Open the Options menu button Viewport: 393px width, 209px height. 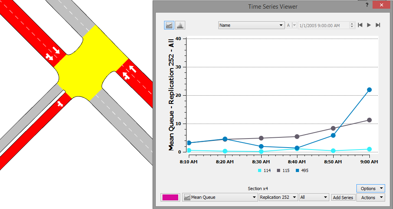[x=371, y=189]
